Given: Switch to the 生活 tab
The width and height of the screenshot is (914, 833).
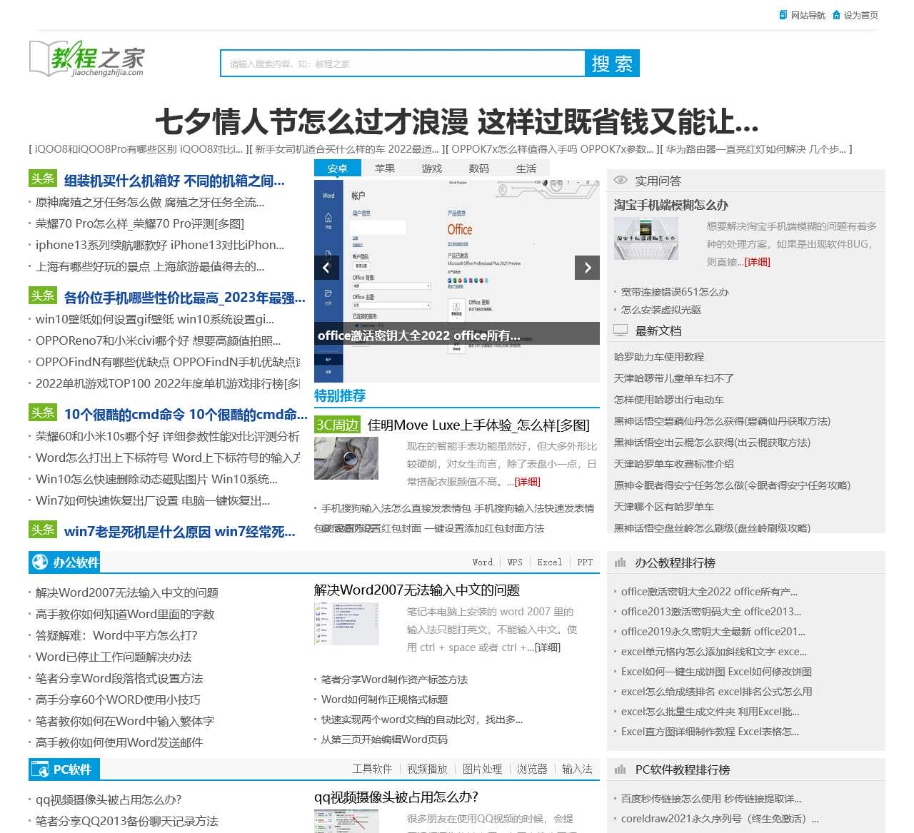Looking at the screenshot, I should point(526,168).
